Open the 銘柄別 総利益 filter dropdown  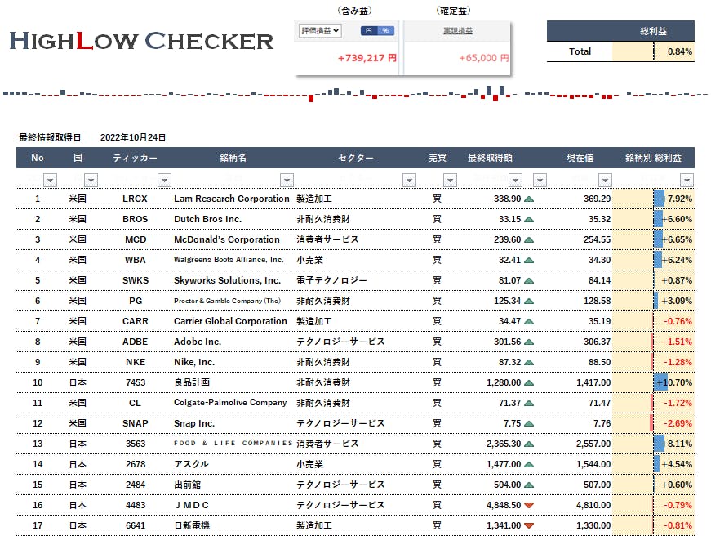[687, 180]
